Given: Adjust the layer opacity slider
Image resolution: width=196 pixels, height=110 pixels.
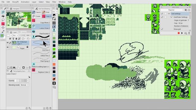Looking at the screenshot, I should coord(22,35).
